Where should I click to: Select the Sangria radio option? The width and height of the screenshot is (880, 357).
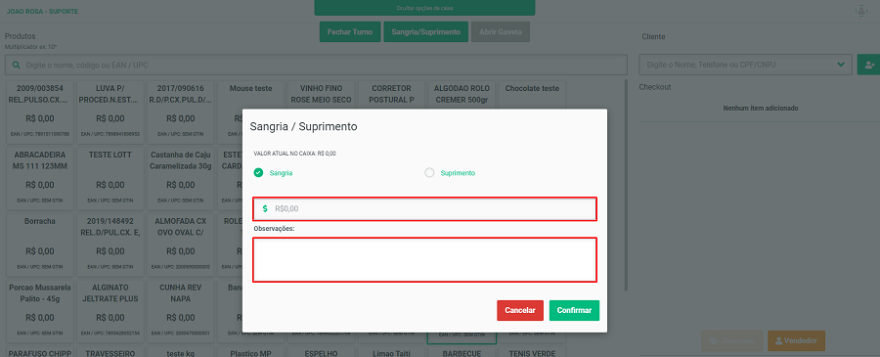[258, 173]
